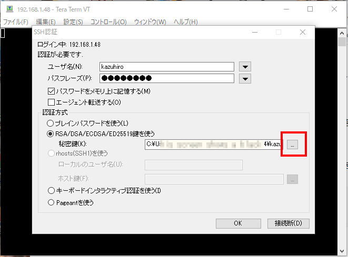Click into the ユーザ名 text field
Screen dimensions: 348x257
(x=166, y=67)
